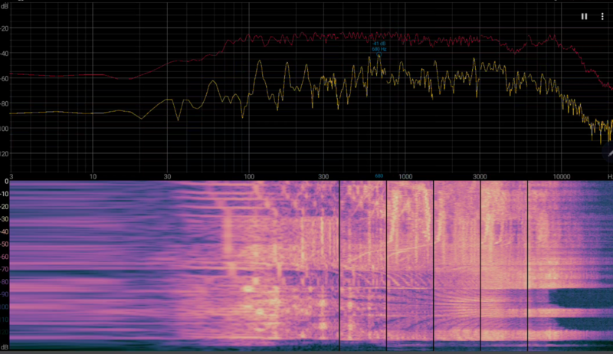Click the leftmost black vertical line in spectrogram
The width and height of the screenshot is (613, 354).
pos(339,261)
